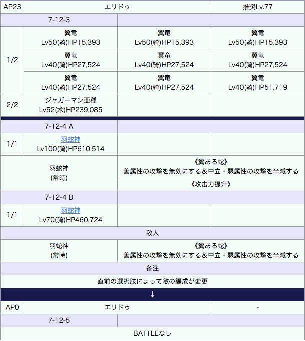305x341 pixels.
Task: Click the 1/2 wave cell
Action: click(x=12, y=60)
